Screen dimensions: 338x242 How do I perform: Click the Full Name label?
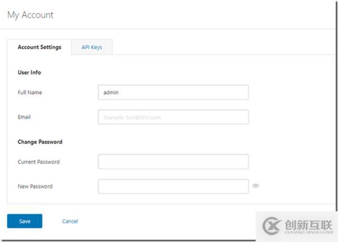click(x=30, y=92)
